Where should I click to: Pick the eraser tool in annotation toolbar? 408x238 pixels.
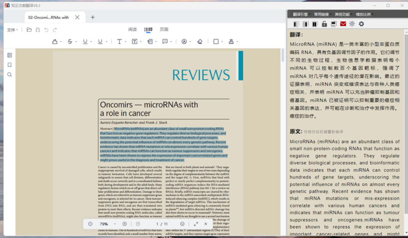click(x=200, y=42)
